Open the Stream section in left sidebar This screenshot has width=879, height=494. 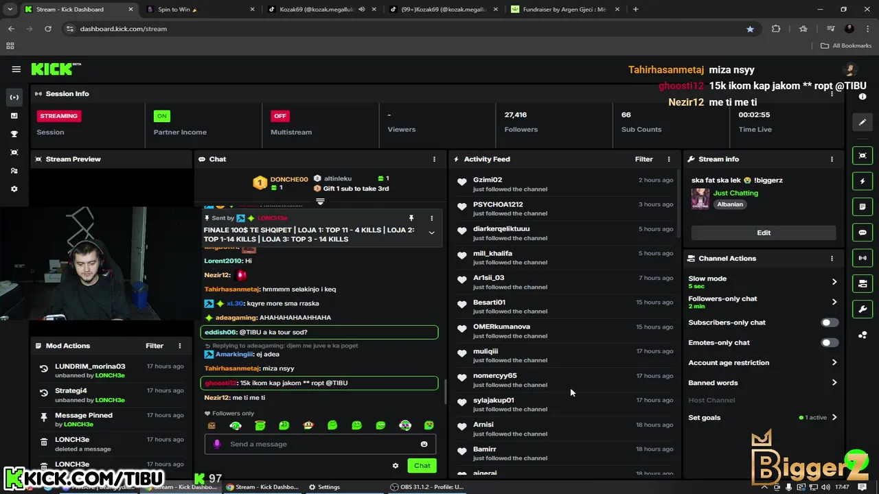click(14, 97)
